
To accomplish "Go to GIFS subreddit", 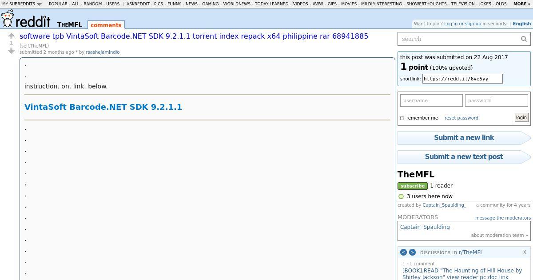I will point(332,4).
